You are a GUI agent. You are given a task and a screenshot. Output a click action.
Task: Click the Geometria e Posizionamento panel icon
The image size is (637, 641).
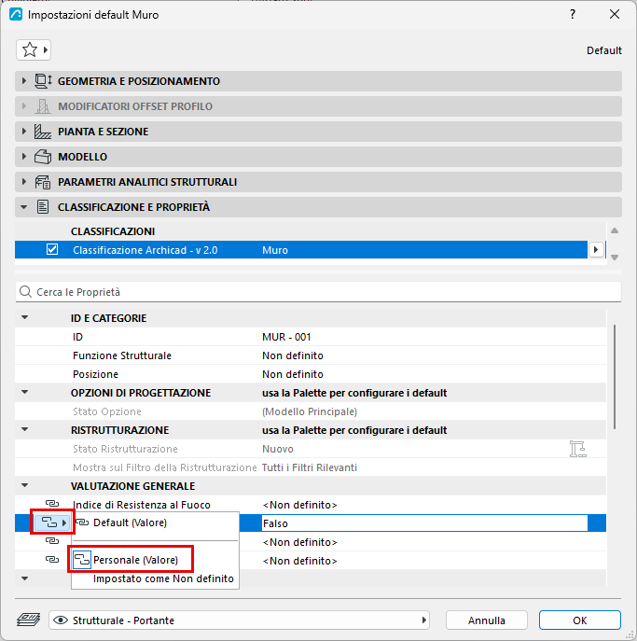43,81
